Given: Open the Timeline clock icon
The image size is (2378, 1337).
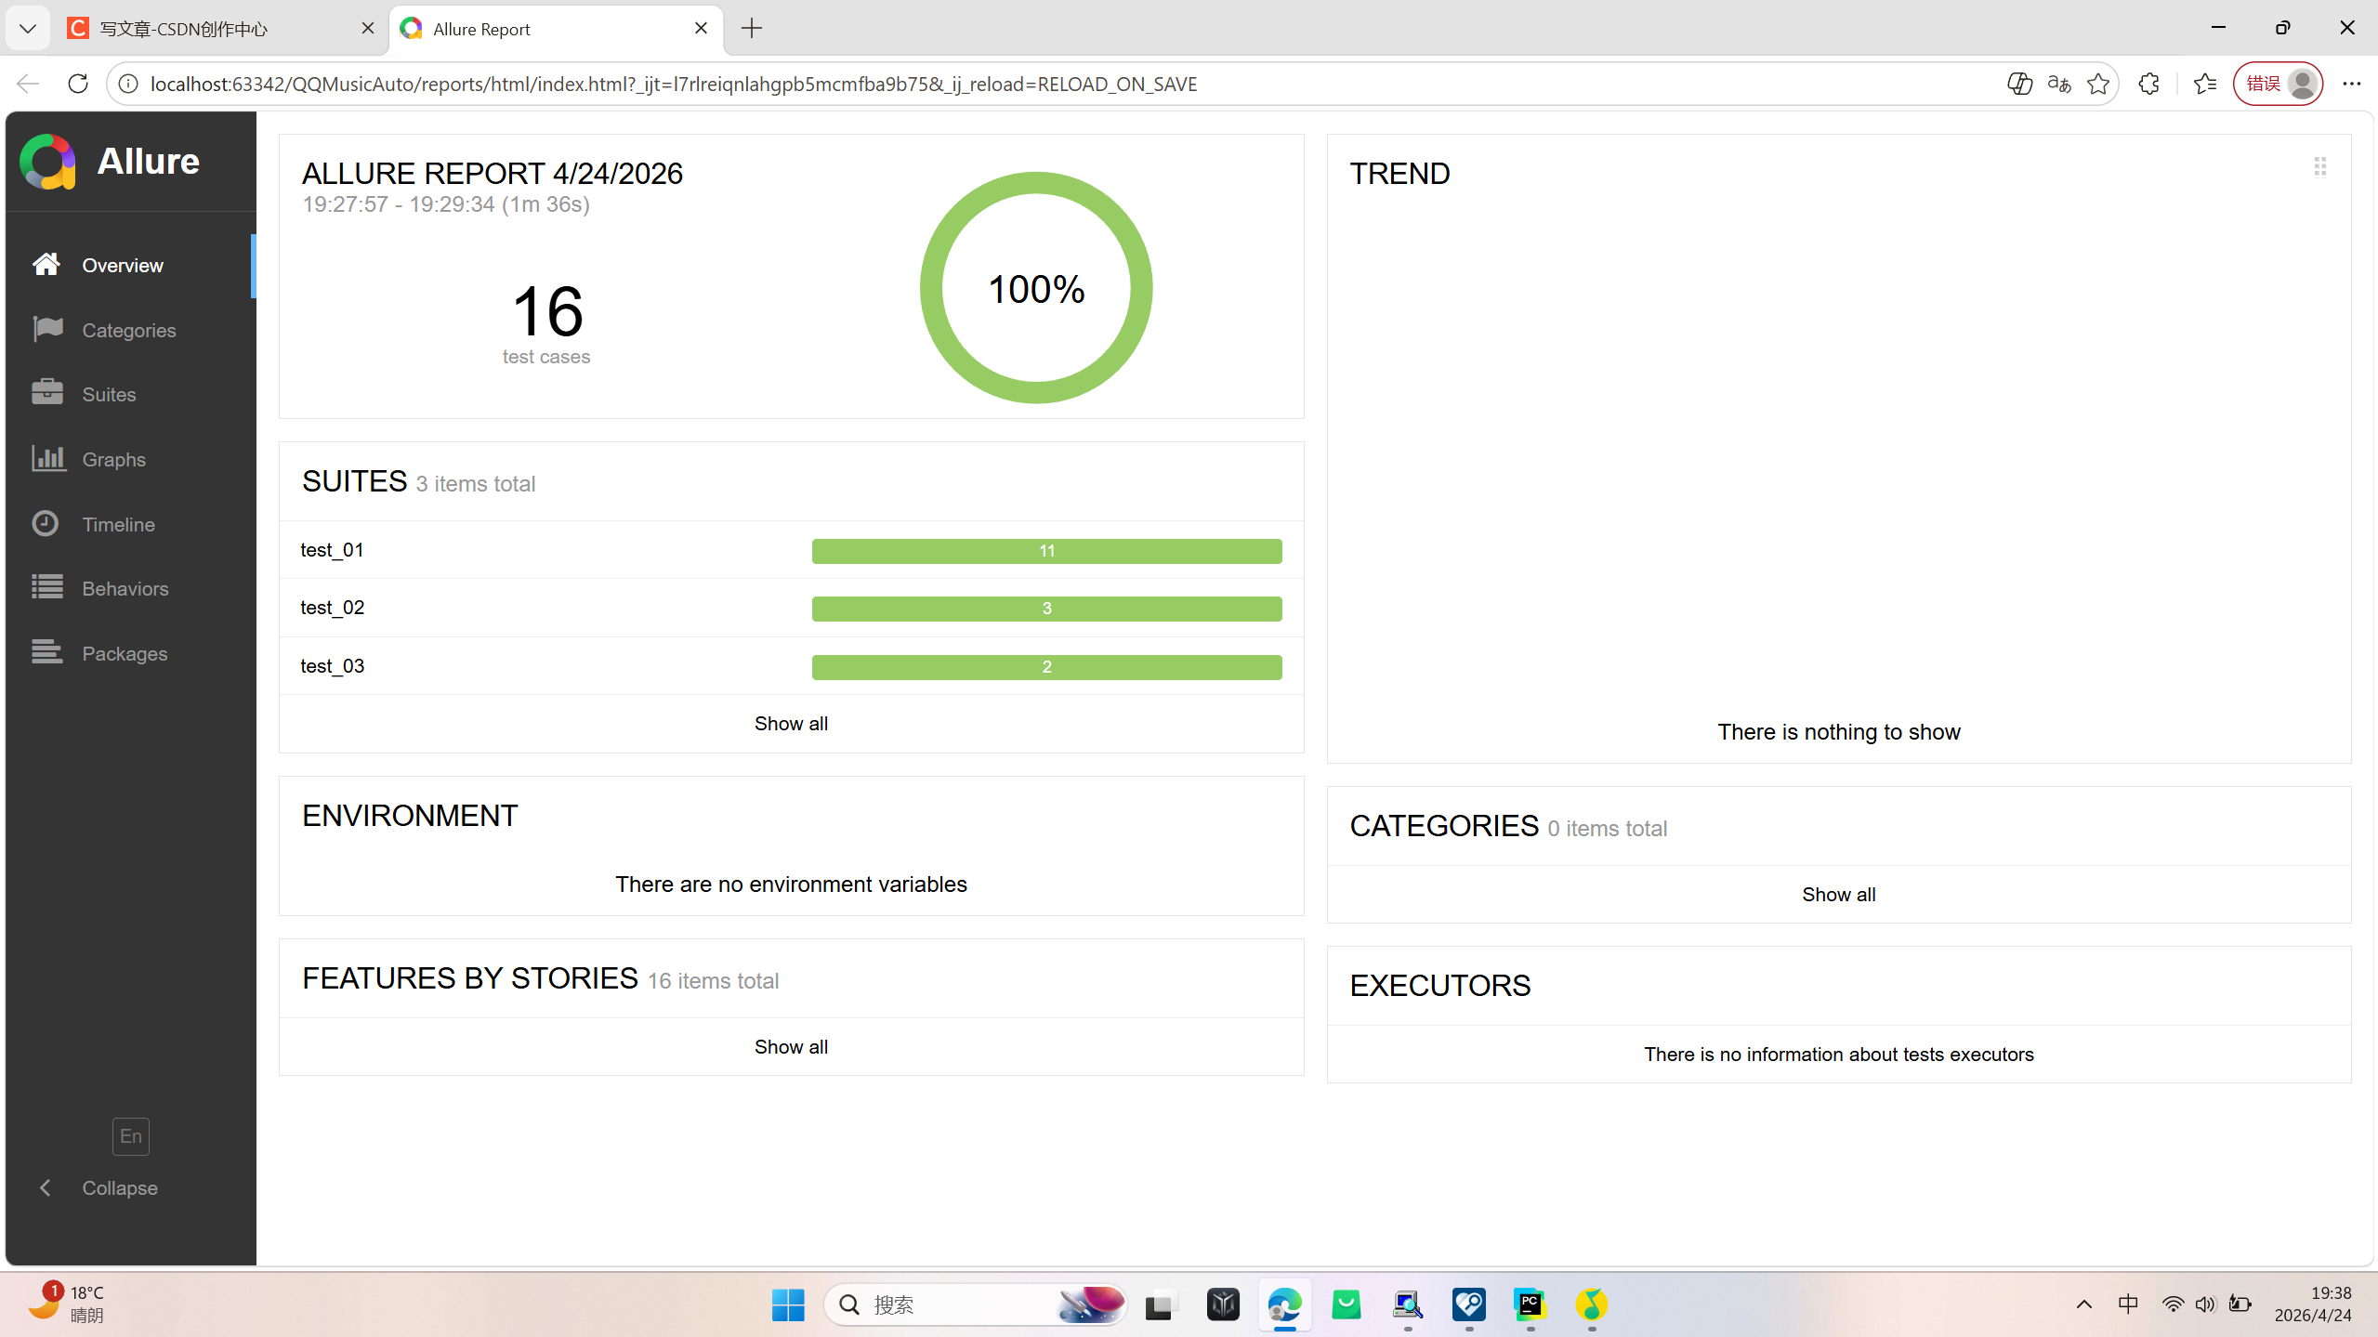Looking at the screenshot, I should pyautogui.click(x=46, y=524).
